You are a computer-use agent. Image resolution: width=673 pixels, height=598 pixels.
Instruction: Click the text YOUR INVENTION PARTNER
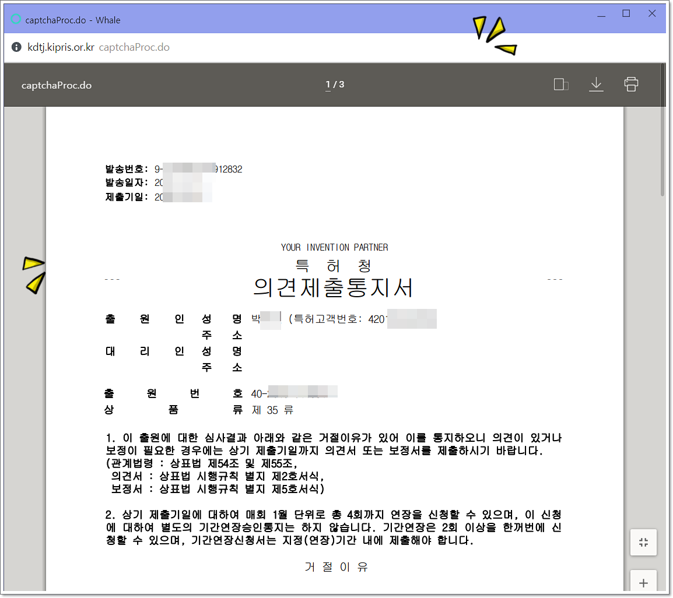(334, 248)
